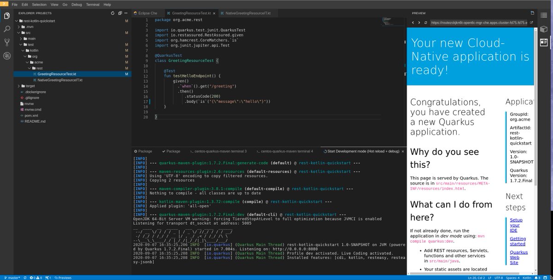Open pom.xml in Explorer
This screenshot has height=280, width=553.
(31, 116)
